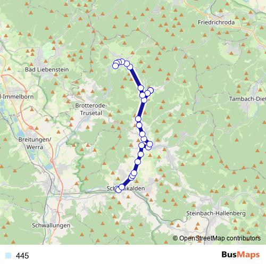Select the easternmost stop marker on route

151,90
